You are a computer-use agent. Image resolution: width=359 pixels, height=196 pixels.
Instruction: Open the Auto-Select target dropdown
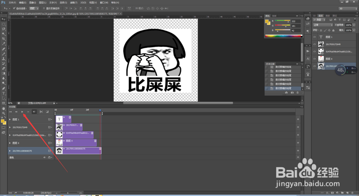tap(34, 8)
